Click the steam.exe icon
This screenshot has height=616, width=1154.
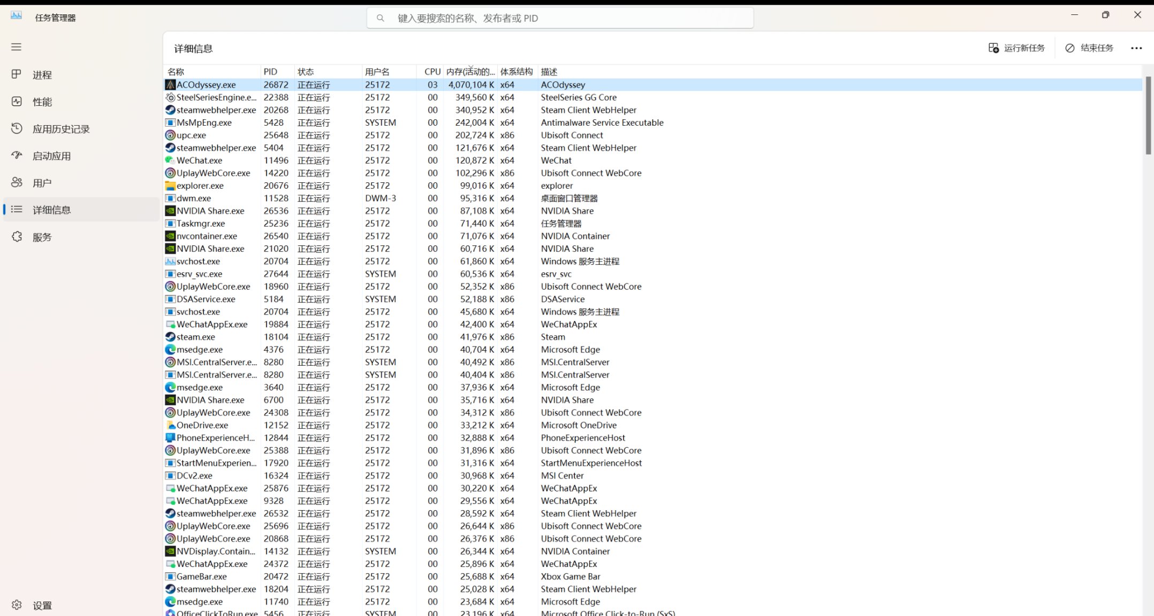(170, 337)
